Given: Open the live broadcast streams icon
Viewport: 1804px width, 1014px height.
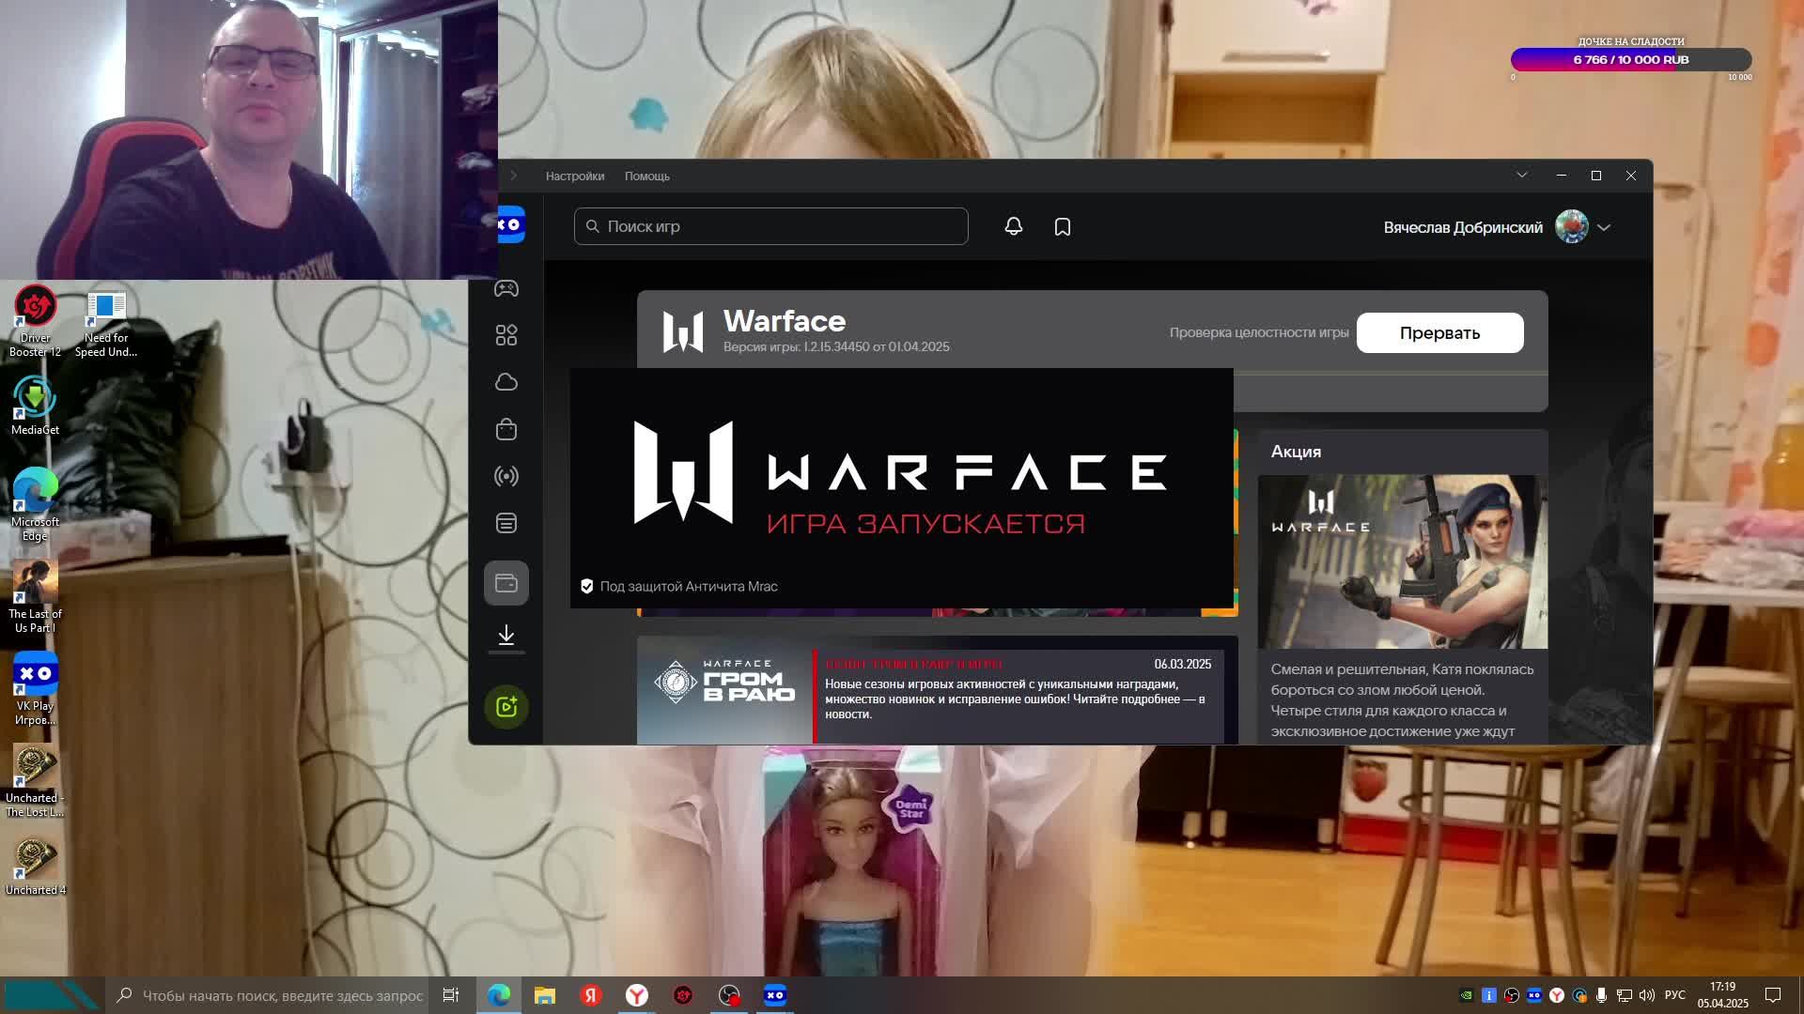Looking at the screenshot, I should 506,476.
